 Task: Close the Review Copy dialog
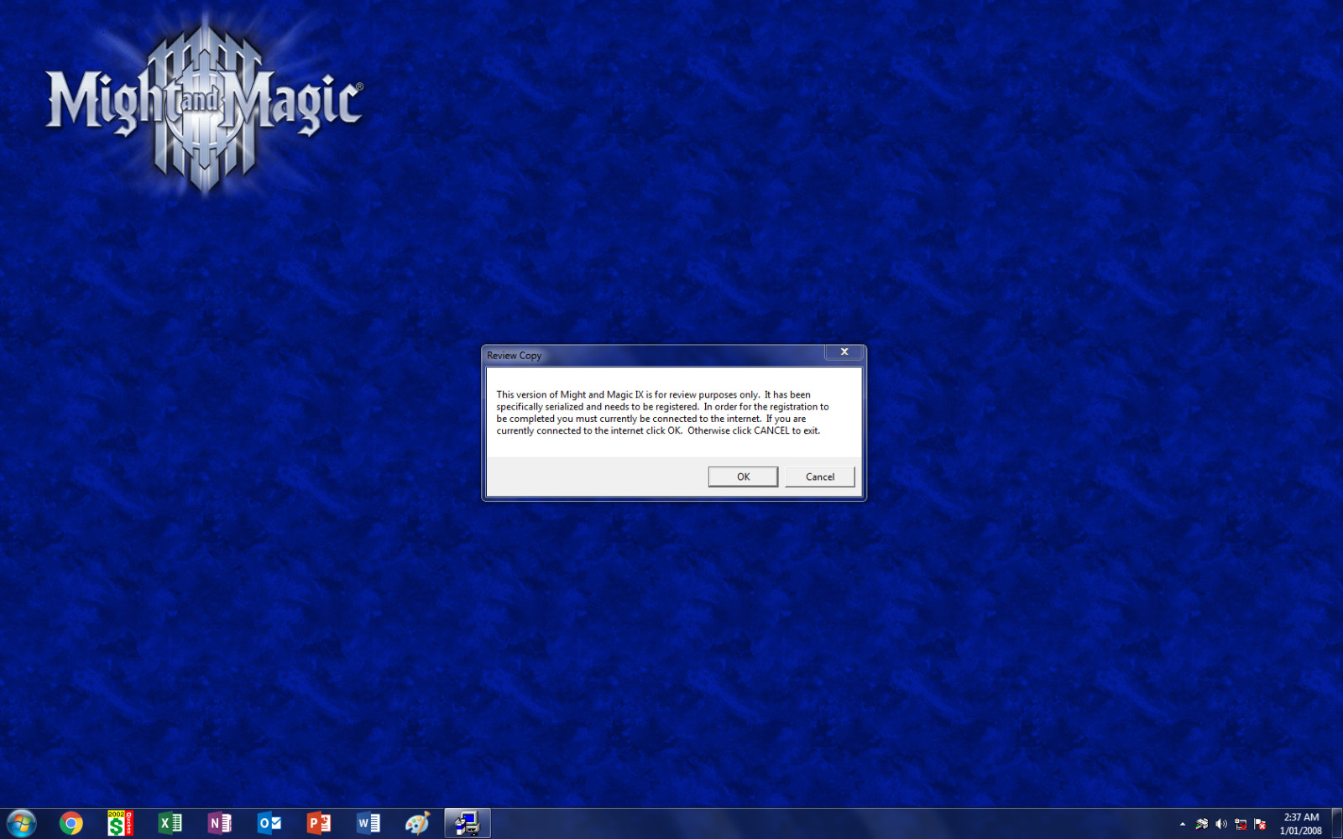(x=844, y=352)
